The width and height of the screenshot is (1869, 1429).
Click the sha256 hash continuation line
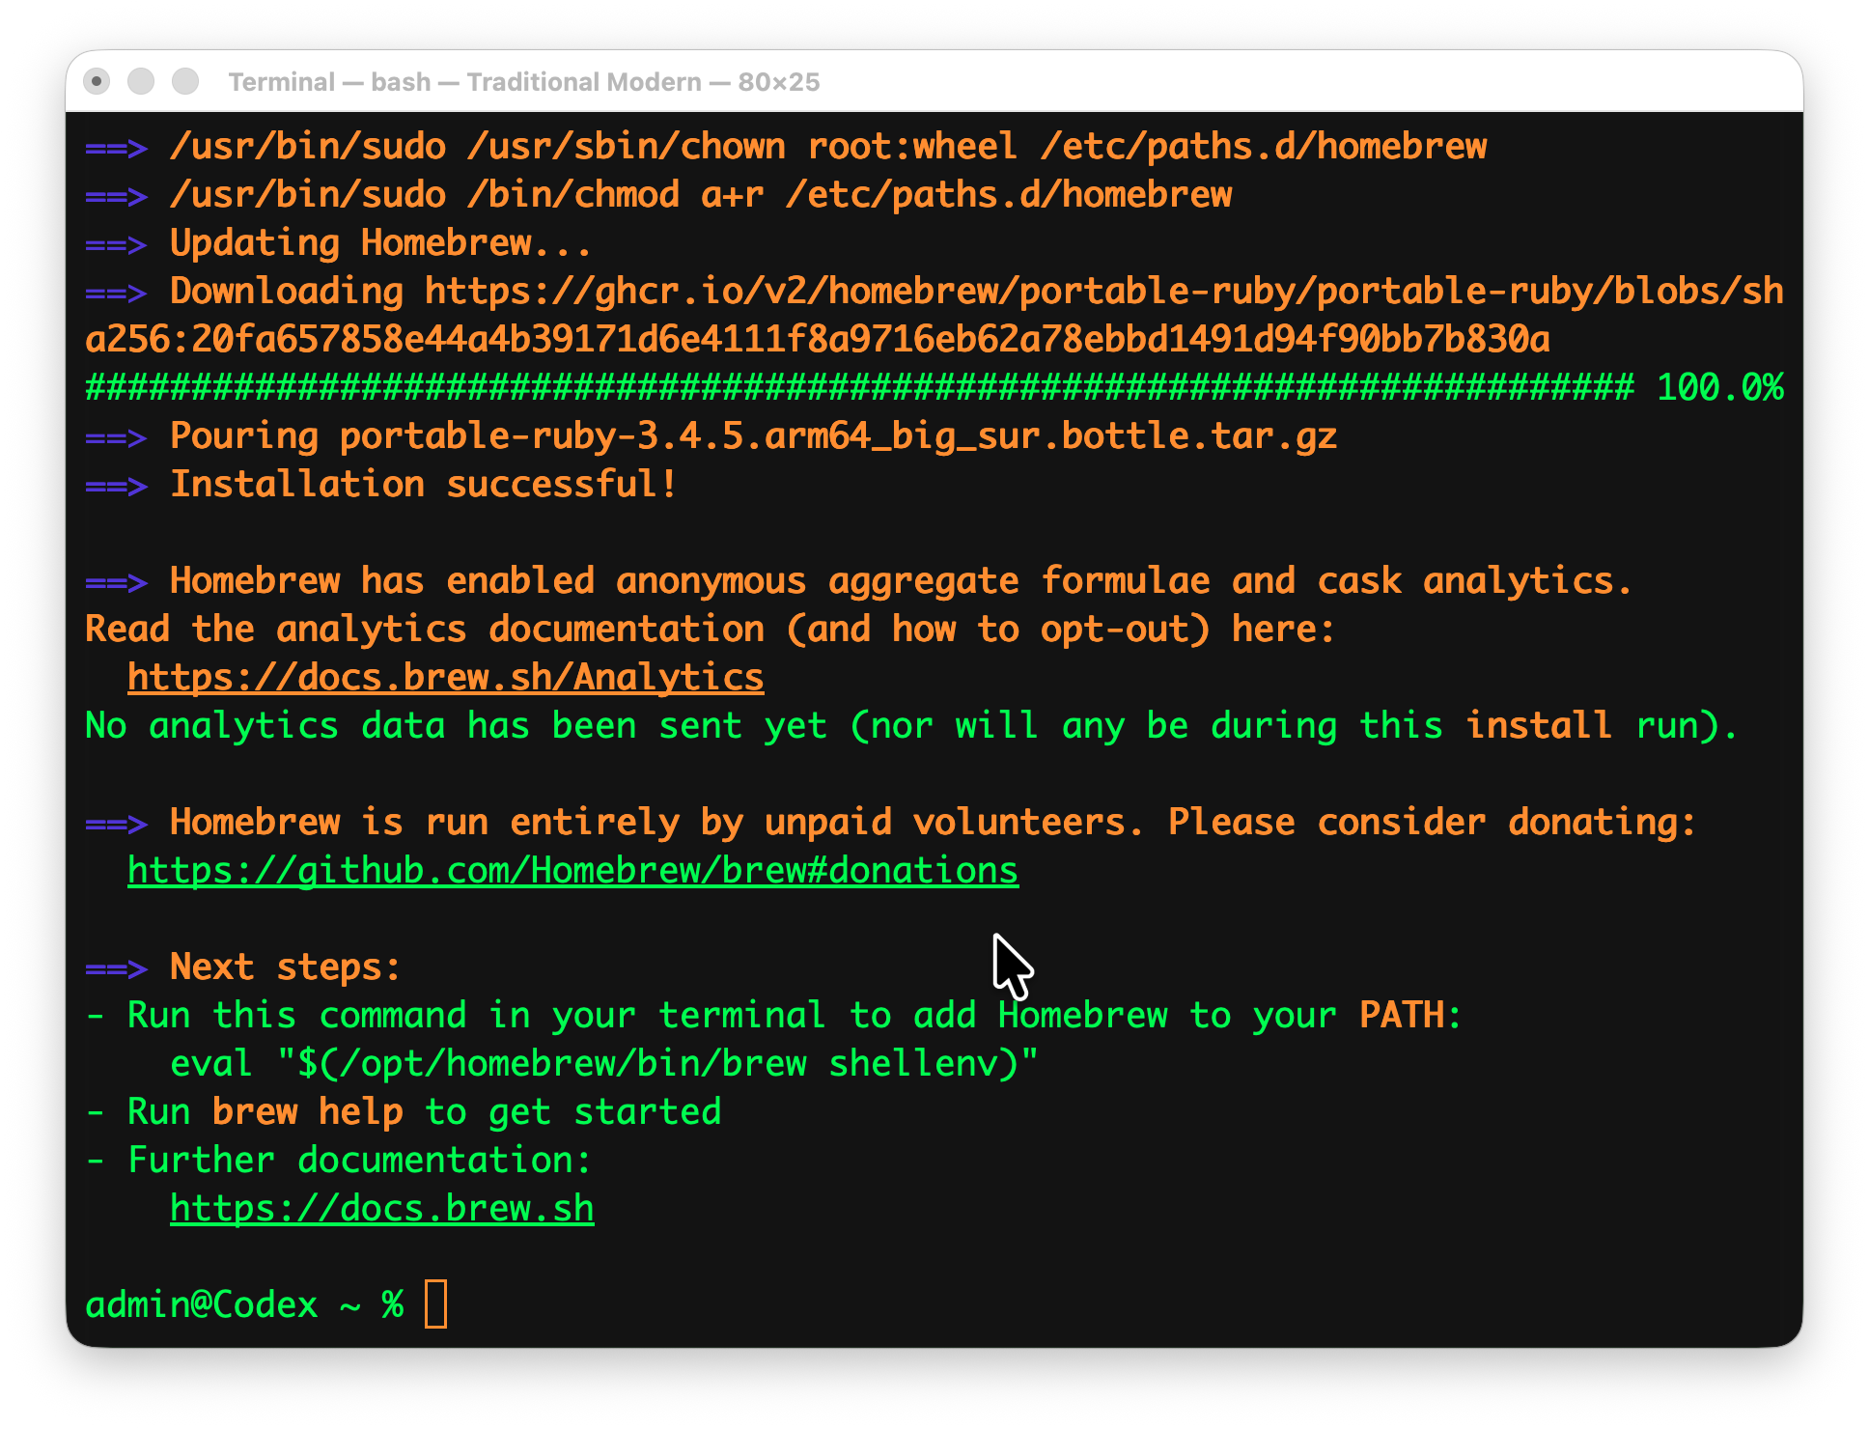point(817,340)
